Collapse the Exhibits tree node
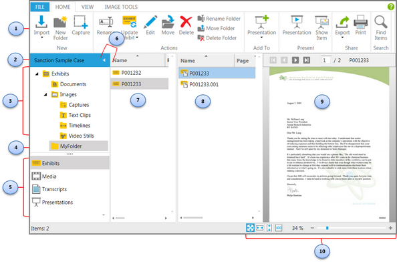The width and height of the screenshot is (397, 262). 37,74
